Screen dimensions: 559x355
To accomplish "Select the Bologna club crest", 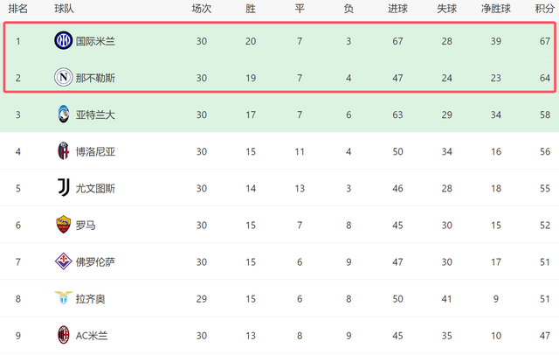I will (x=64, y=151).
